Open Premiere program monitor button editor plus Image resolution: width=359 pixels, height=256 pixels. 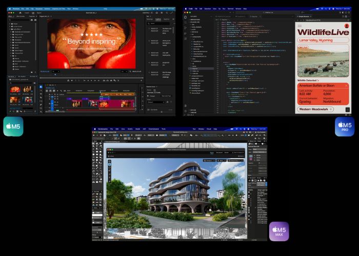coord(142,80)
